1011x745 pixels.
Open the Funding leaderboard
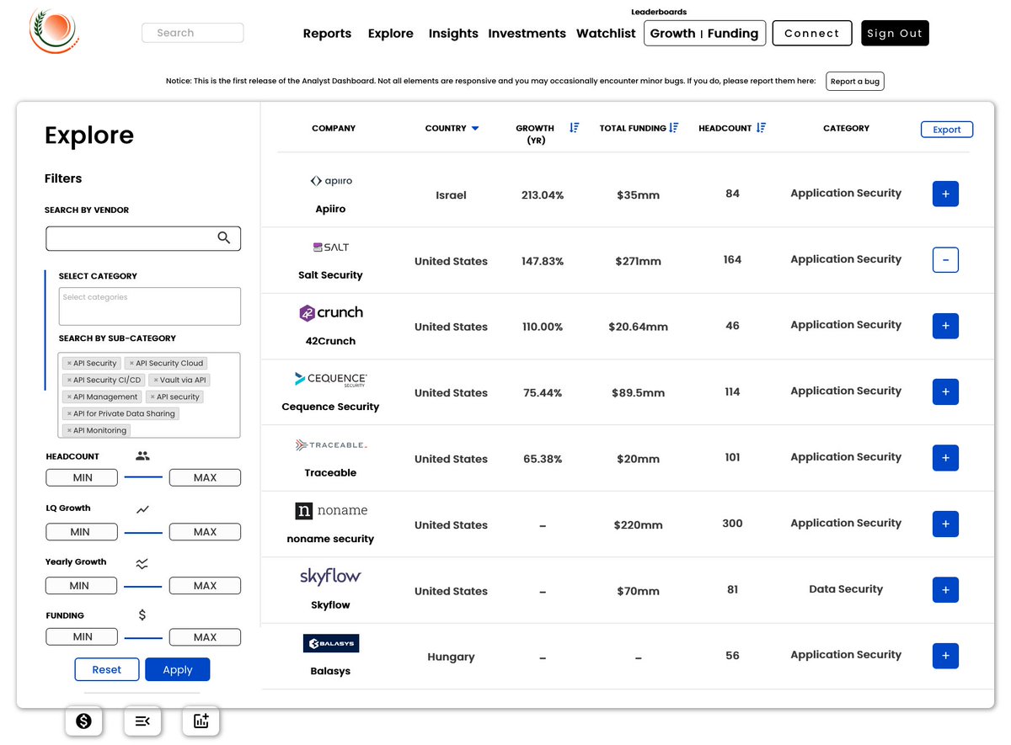point(733,34)
